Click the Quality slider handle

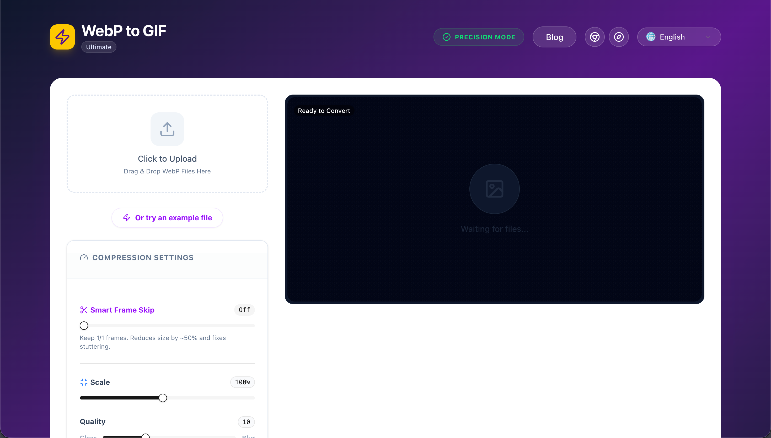145,436
